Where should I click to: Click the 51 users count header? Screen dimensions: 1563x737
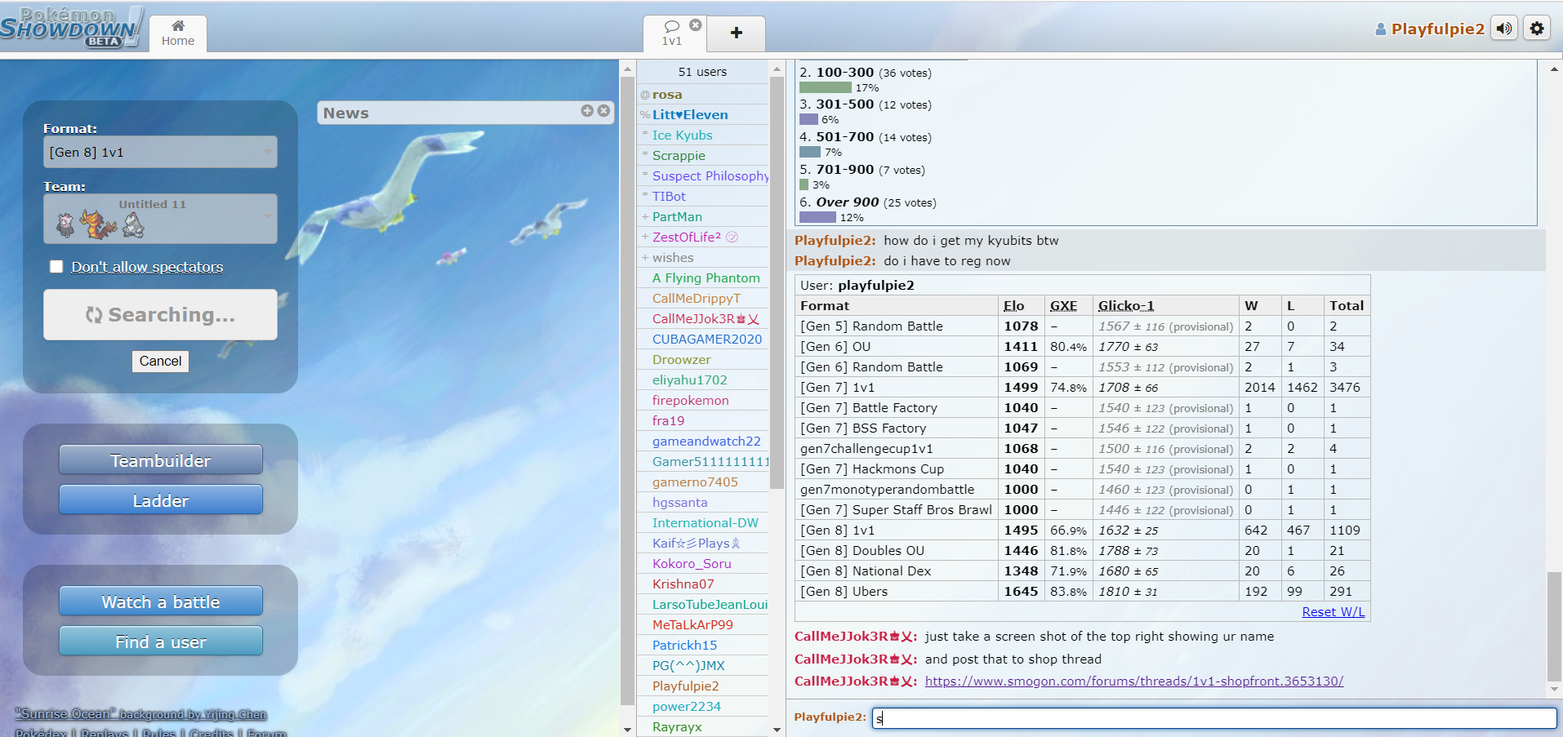click(702, 72)
